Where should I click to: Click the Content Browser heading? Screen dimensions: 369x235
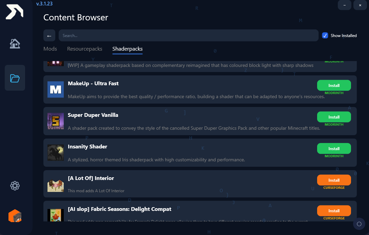point(76,17)
